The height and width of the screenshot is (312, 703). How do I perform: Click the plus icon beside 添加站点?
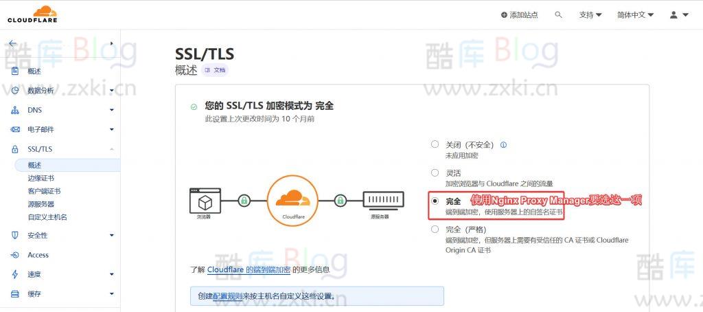click(505, 15)
